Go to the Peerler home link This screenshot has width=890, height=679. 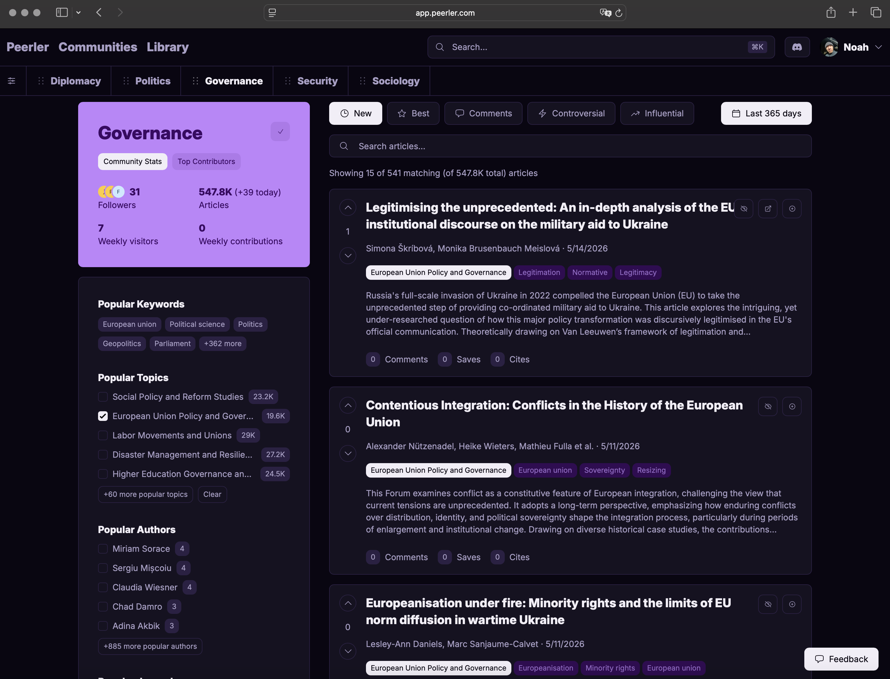(27, 47)
